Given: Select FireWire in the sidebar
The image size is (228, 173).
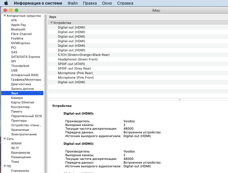Looking at the screenshot, I should [17, 38].
